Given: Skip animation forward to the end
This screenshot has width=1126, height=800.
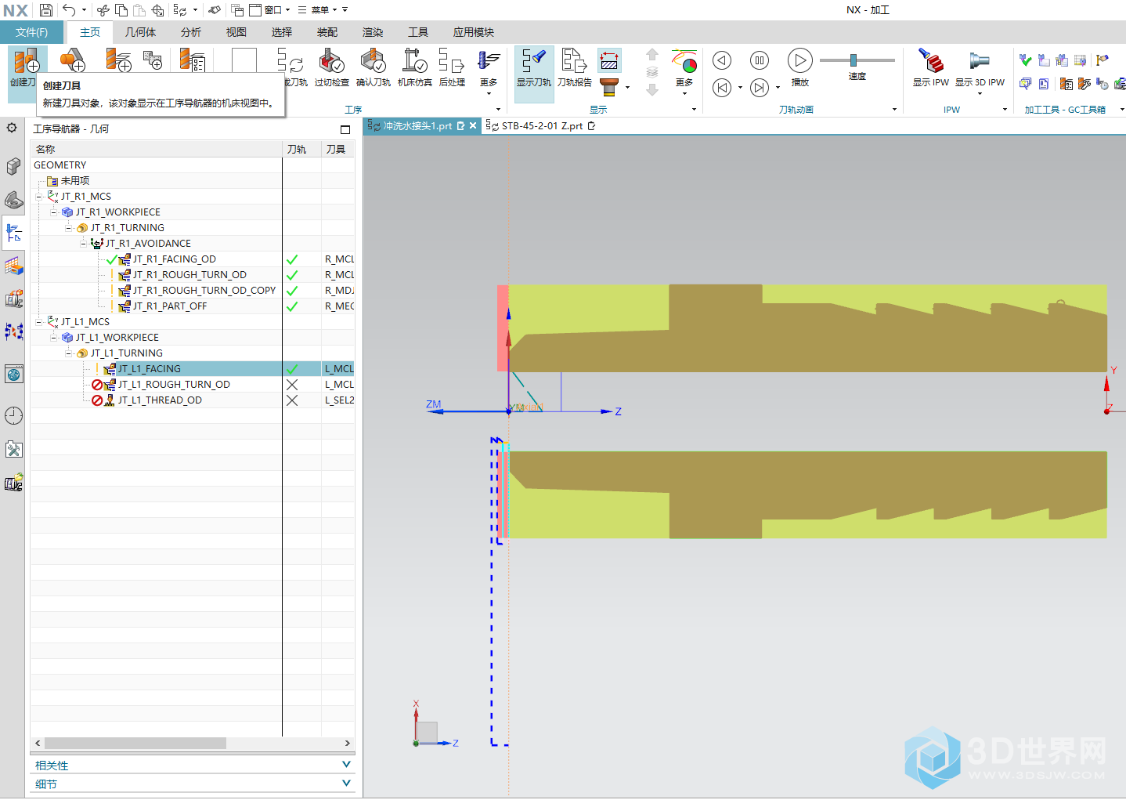Looking at the screenshot, I should tap(760, 87).
